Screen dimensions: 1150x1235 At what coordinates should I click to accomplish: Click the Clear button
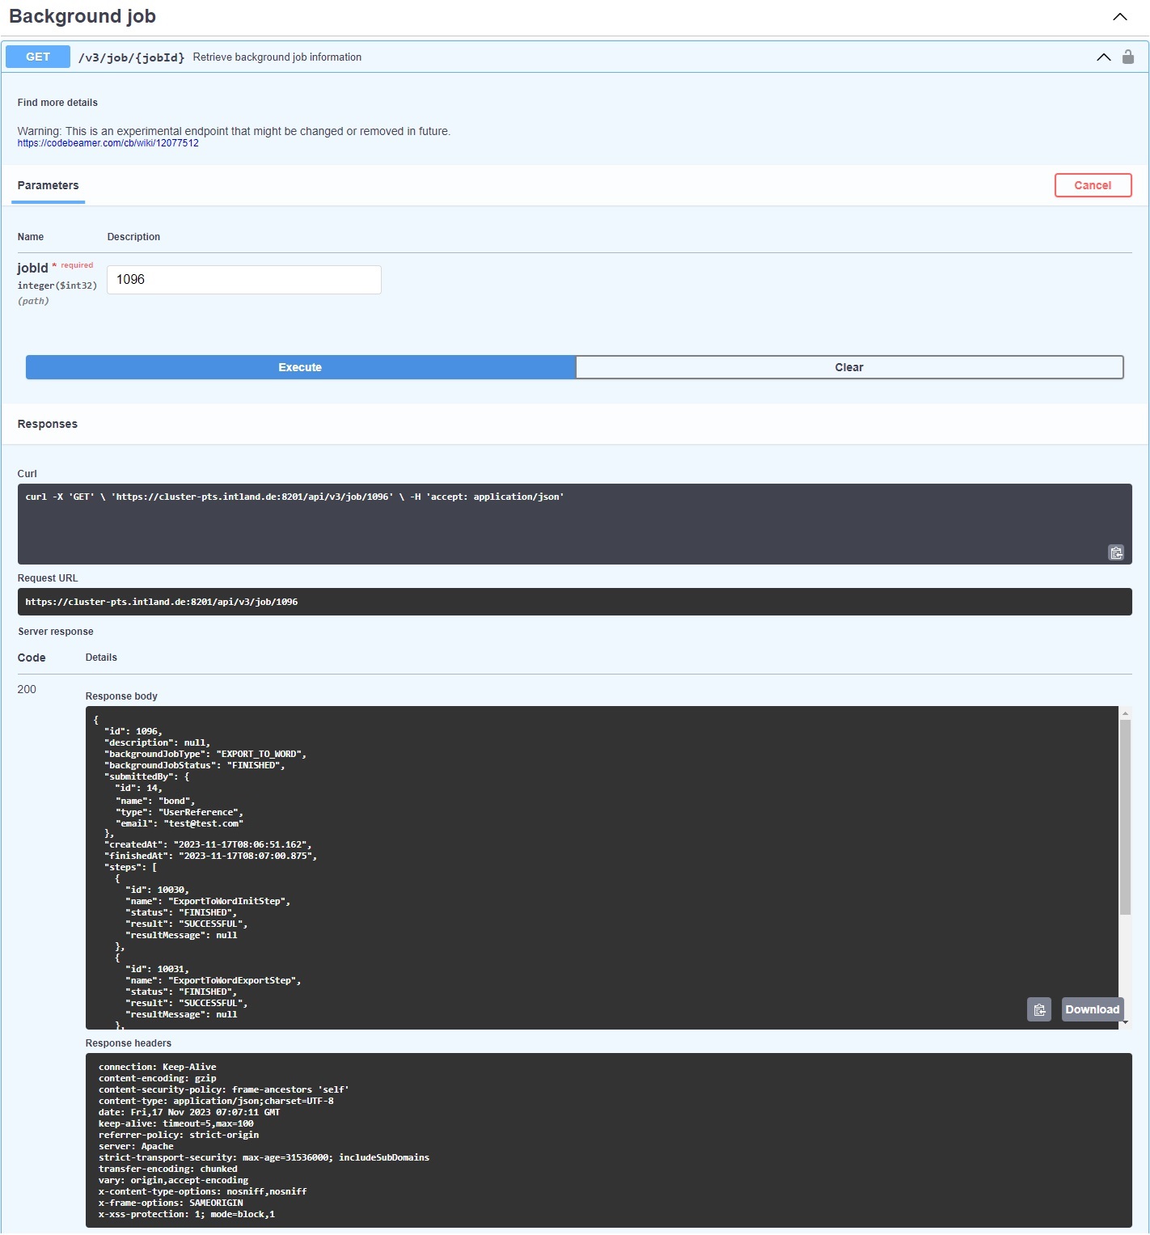pos(849,367)
